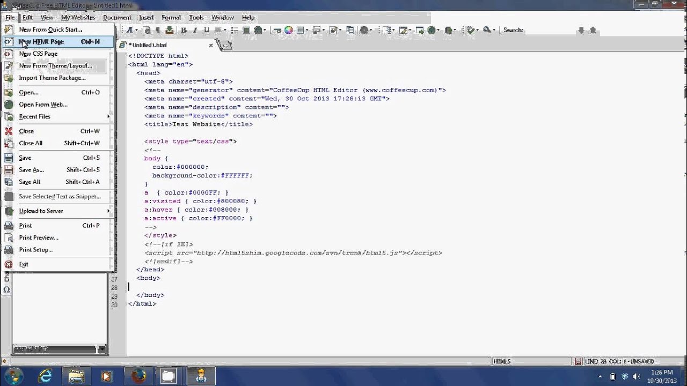
Task: Open the Insert menu
Action: (x=146, y=18)
